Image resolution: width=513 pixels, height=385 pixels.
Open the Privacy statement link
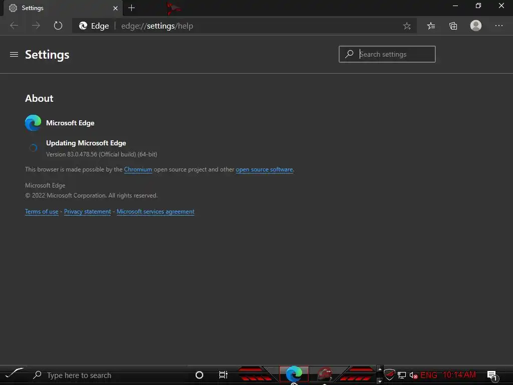tap(87, 212)
